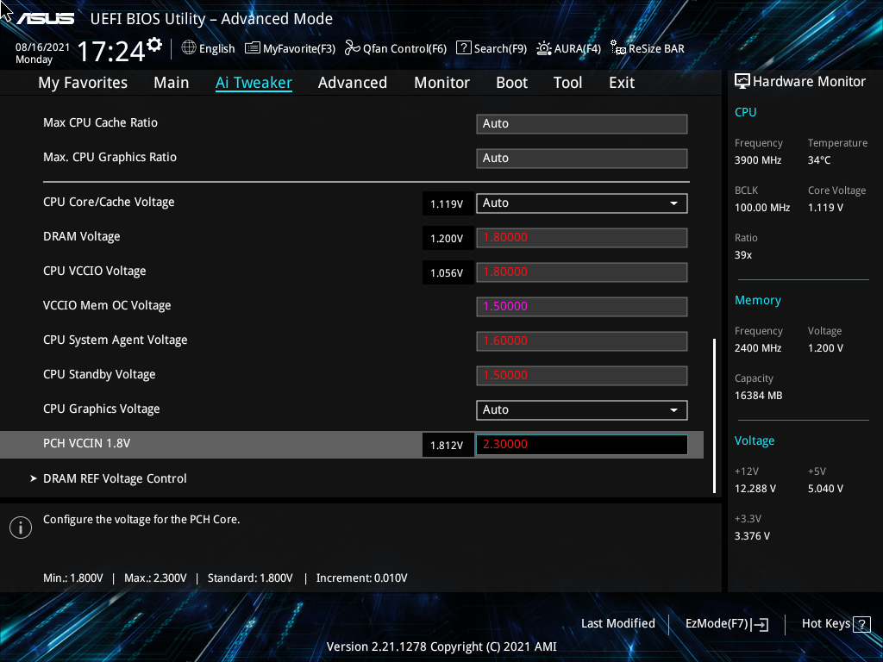Open the Advanced tab
This screenshot has height=662, width=883.
pyautogui.click(x=353, y=83)
